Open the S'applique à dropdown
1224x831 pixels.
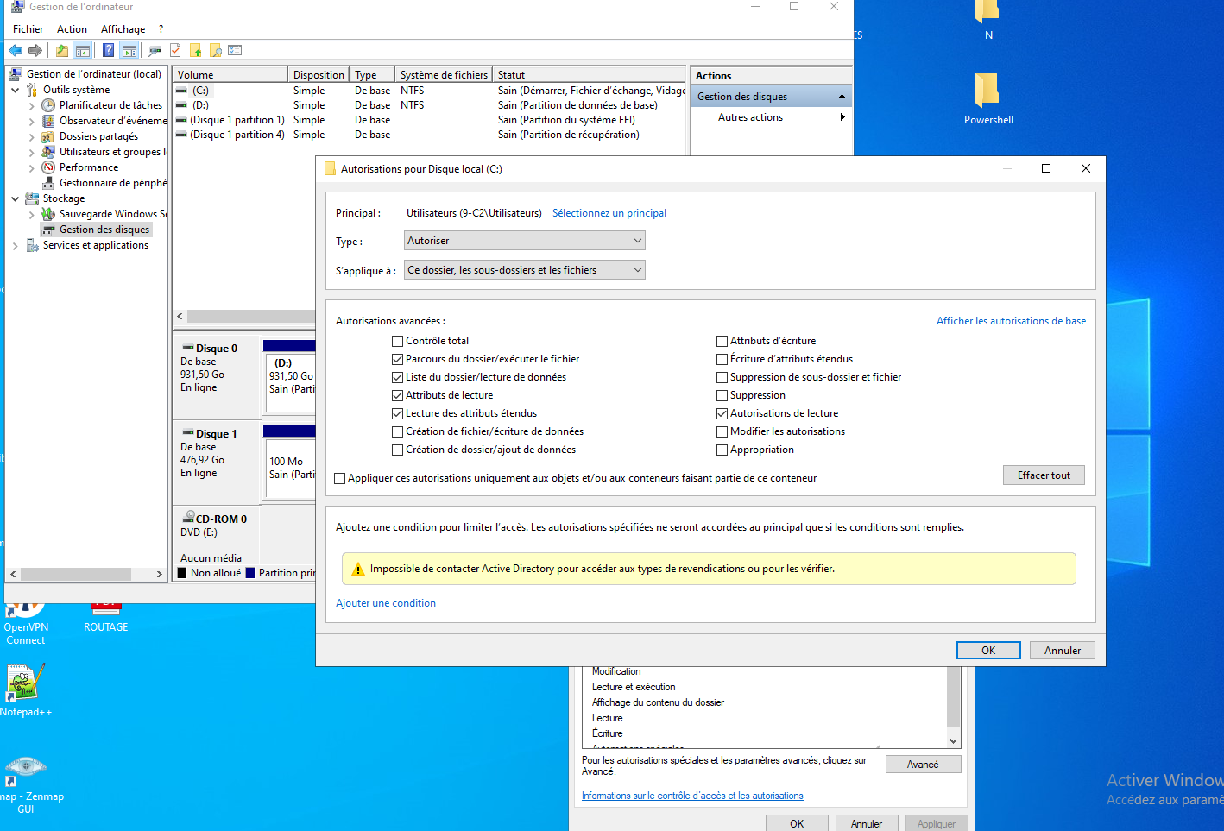[525, 270]
